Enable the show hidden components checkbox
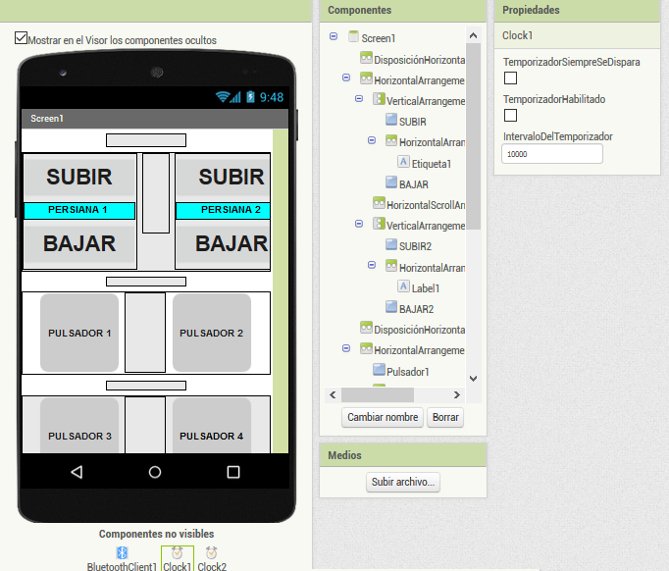Viewport: 669px width, 571px height. click(22, 39)
